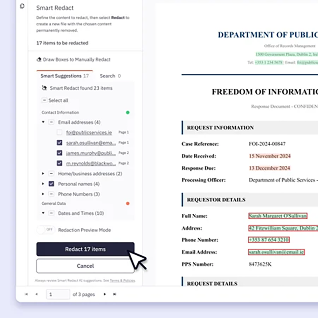Jump to the last page with the skip-forward icon
The width and height of the screenshot is (318, 318).
[115, 294]
